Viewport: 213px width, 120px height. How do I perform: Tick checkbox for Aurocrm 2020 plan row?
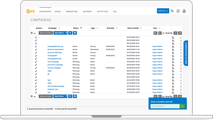[31, 53]
